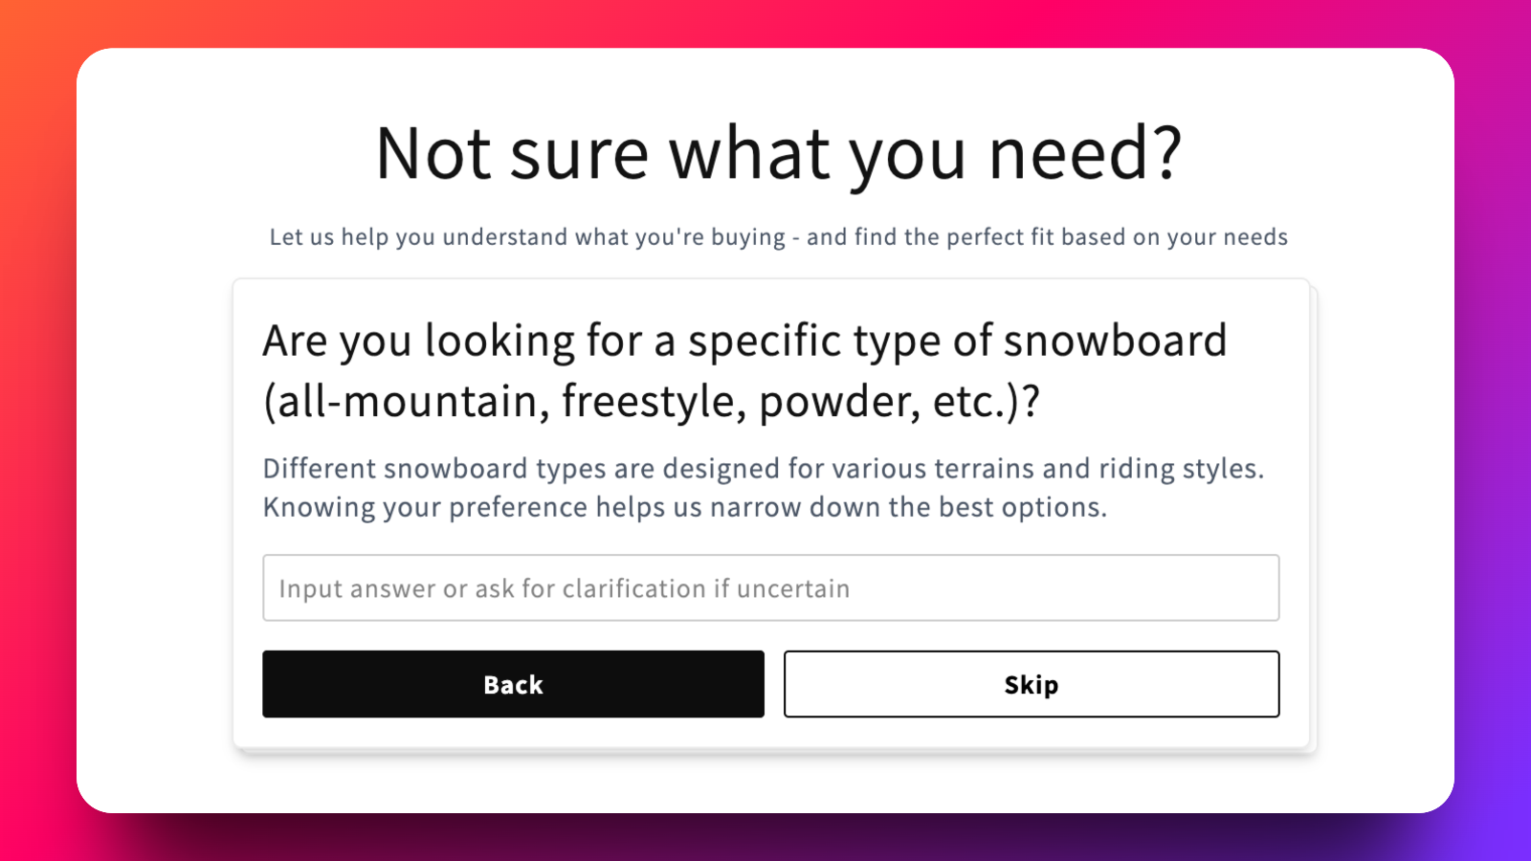The height and width of the screenshot is (861, 1531).
Task: Choose Skip to bypass this question
Action: coord(1031,684)
